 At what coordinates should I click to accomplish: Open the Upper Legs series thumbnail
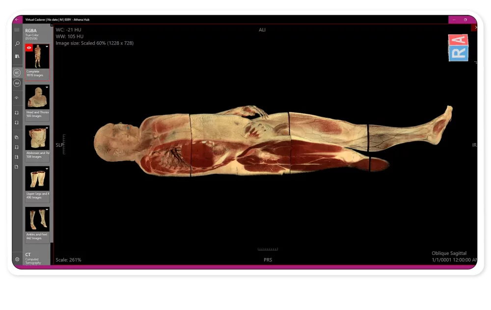[x=37, y=179]
